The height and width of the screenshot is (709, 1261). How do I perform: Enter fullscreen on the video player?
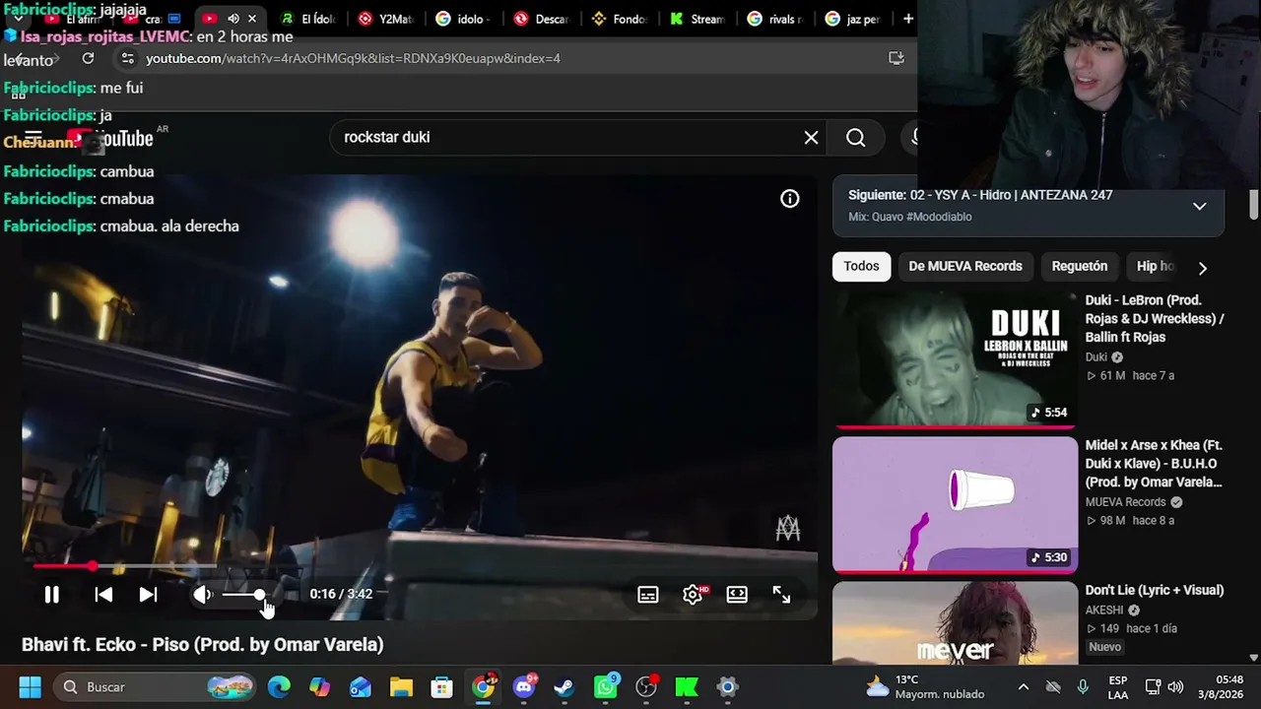(781, 595)
